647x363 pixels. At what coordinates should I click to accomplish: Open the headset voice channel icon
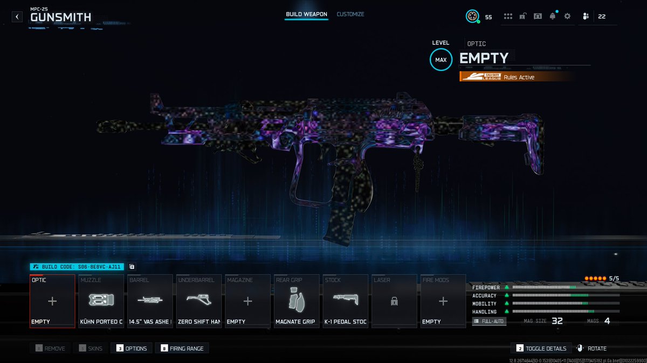click(538, 17)
